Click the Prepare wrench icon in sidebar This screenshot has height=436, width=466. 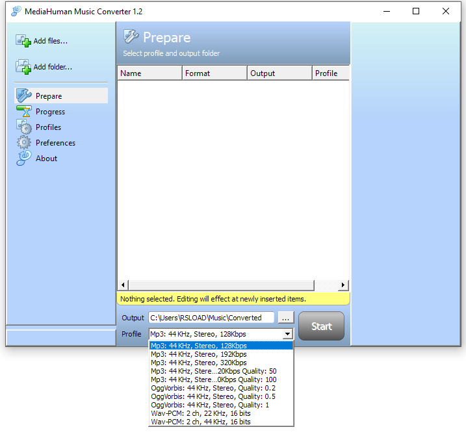[24, 96]
